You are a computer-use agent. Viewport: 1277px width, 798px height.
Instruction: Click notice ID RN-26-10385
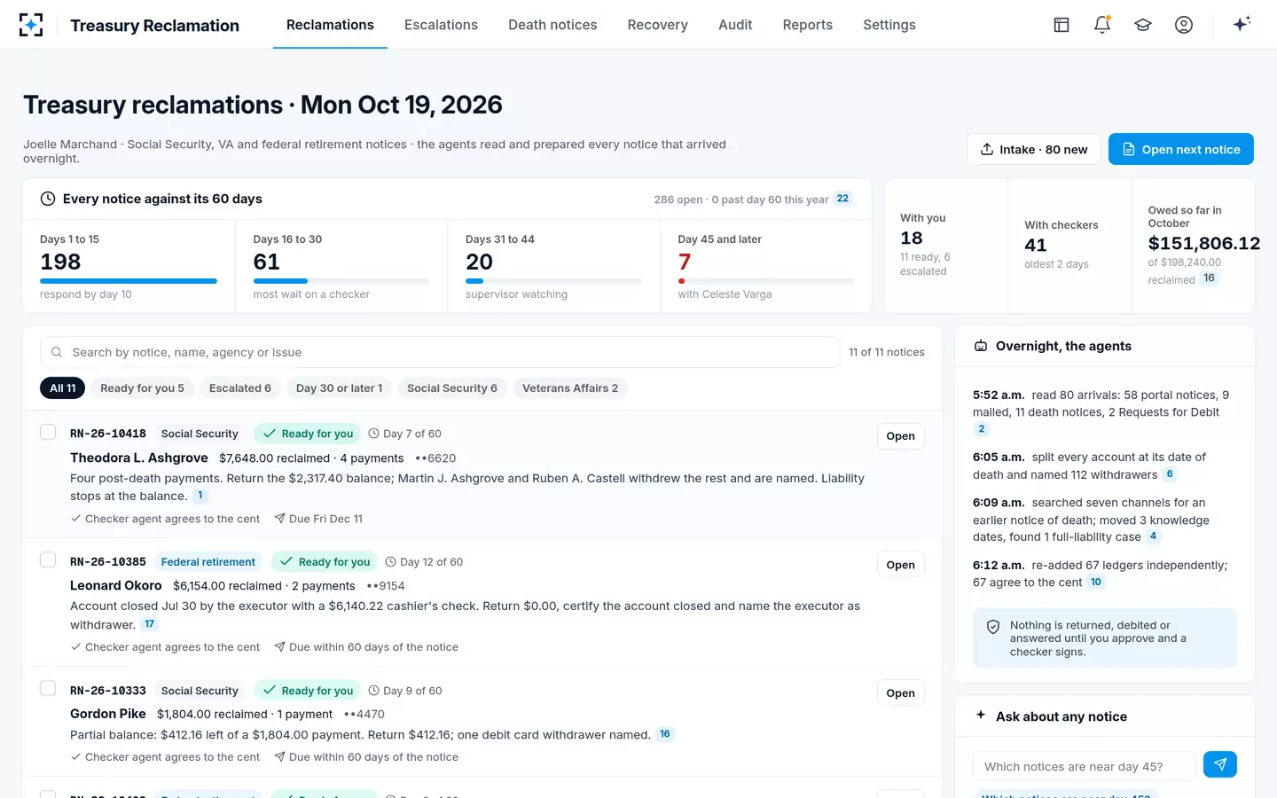tap(108, 562)
